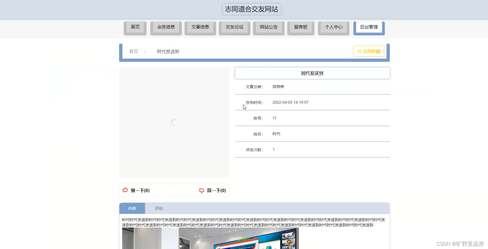Expand the 文章信息 menu
This screenshot has height=249, width=488.
coord(200,27)
